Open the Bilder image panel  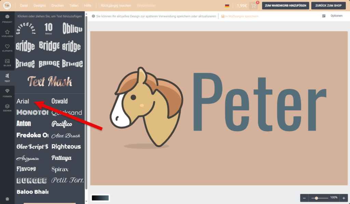(7, 63)
